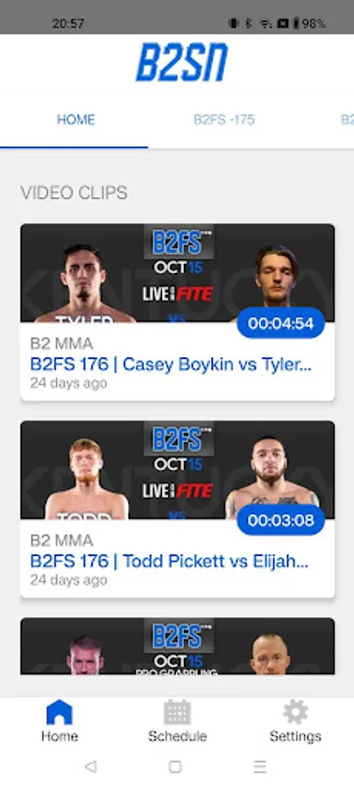Tap the 00:03:08 duration badge
The image size is (354, 788).
pos(280,520)
